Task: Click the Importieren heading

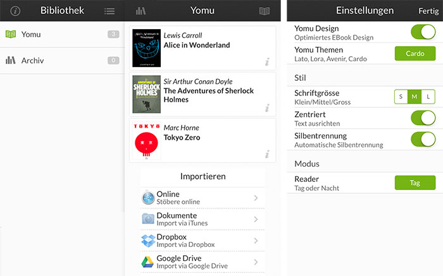Action: [203, 176]
